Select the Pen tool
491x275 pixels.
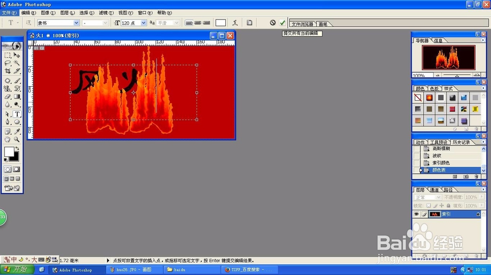[x=7, y=122]
